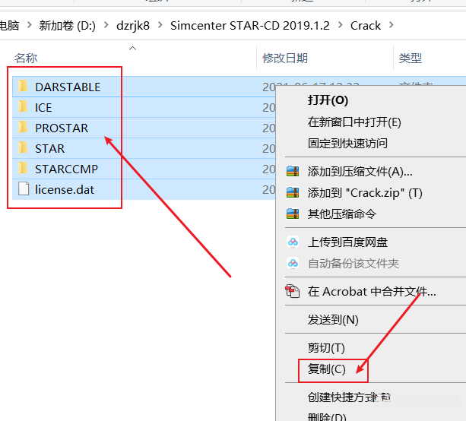This screenshot has height=421, width=466.
Task: Select the DARSTABLE folder name
Action: [x=68, y=87]
